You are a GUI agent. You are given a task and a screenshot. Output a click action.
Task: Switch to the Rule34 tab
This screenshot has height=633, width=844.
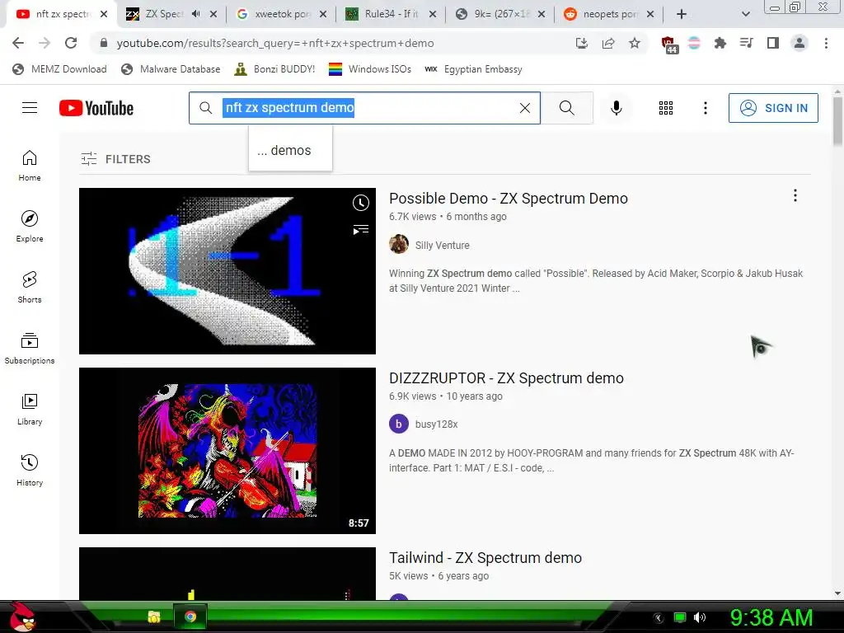391,14
